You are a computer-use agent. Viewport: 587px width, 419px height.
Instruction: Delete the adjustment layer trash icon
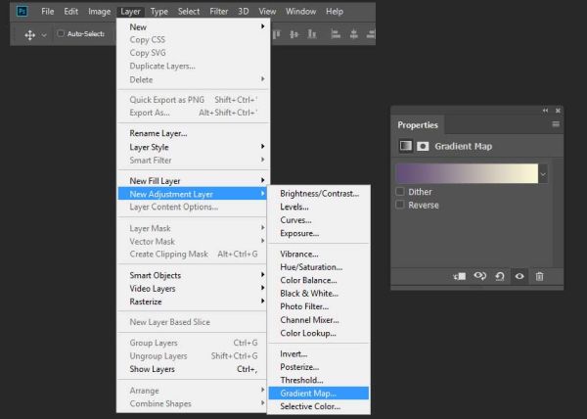539,276
